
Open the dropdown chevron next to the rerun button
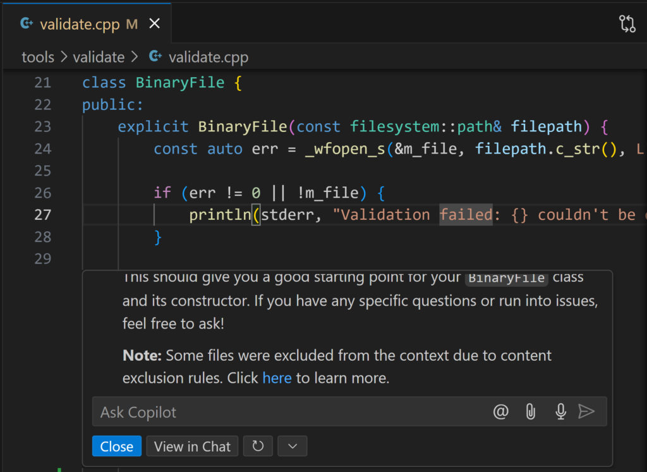pos(292,446)
